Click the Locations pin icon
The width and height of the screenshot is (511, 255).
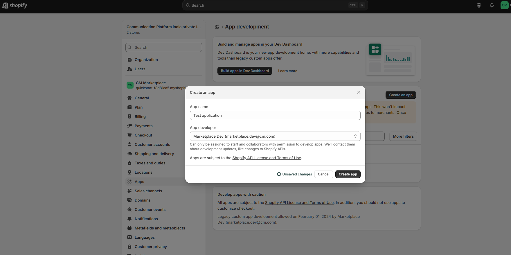[x=129, y=172]
